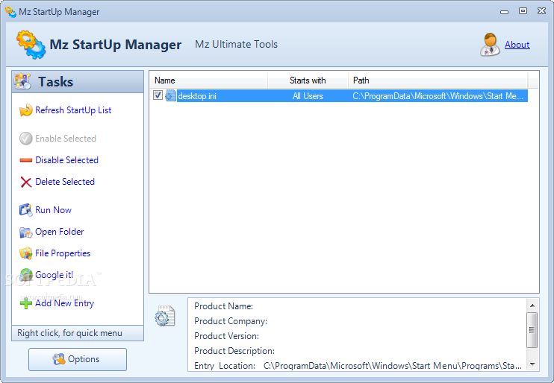The width and height of the screenshot is (554, 383).
Task: Close the Mz StartUp Manager window
Action: [x=541, y=11]
